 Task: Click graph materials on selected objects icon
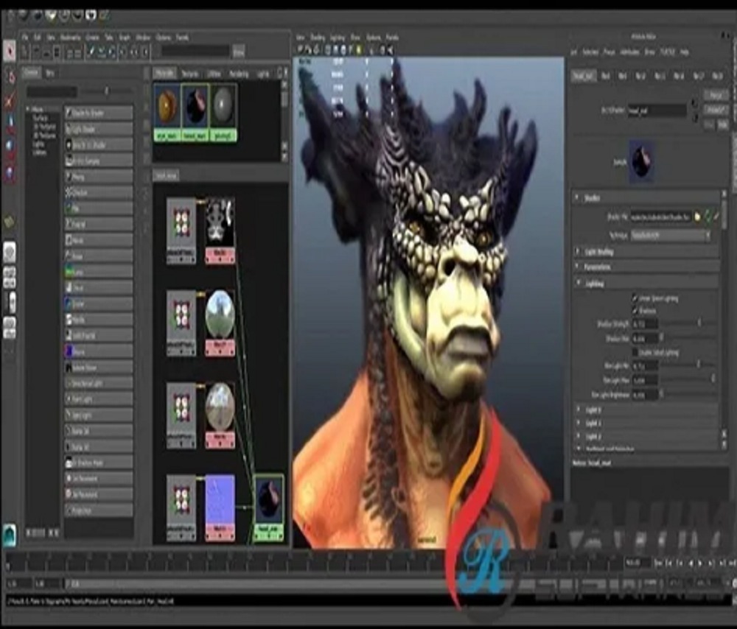[x=112, y=52]
